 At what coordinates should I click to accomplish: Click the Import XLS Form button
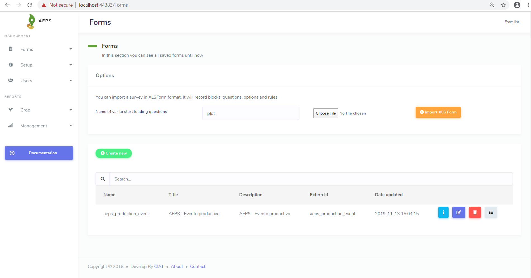[x=438, y=112]
